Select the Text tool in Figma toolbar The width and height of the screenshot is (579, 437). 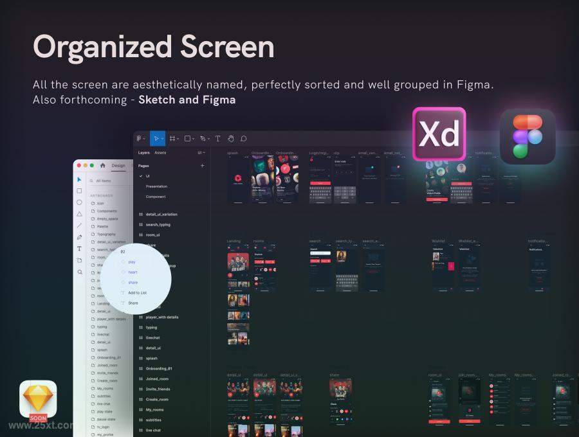(218, 139)
